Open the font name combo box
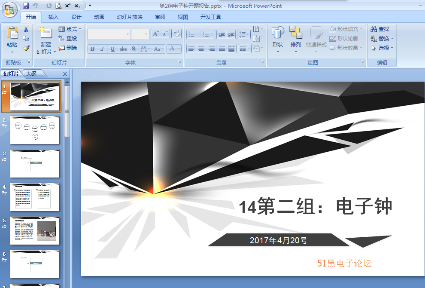Screen dimensions: 425x288 pos(109,34)
